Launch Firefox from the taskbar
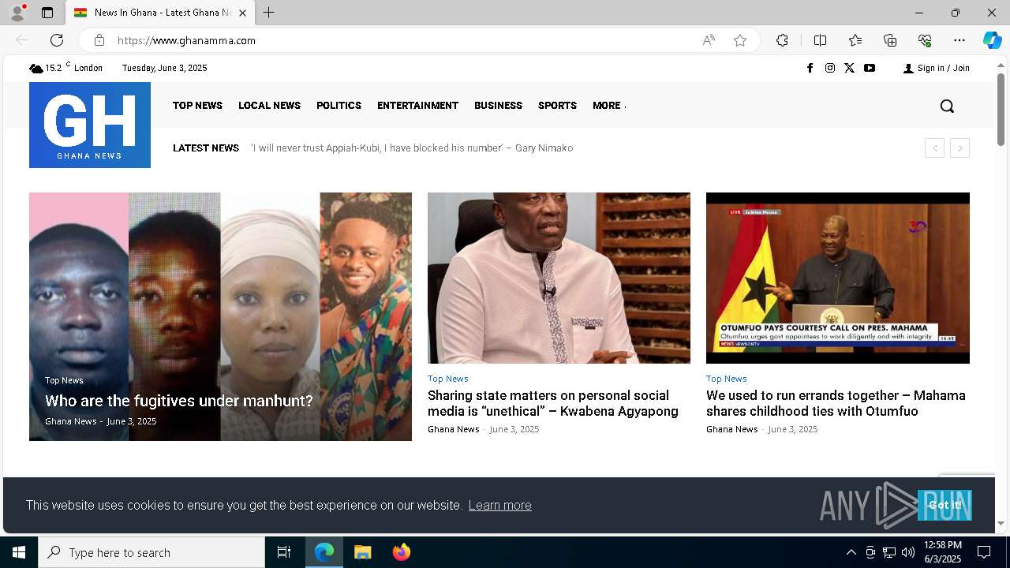 coord(402,552)
